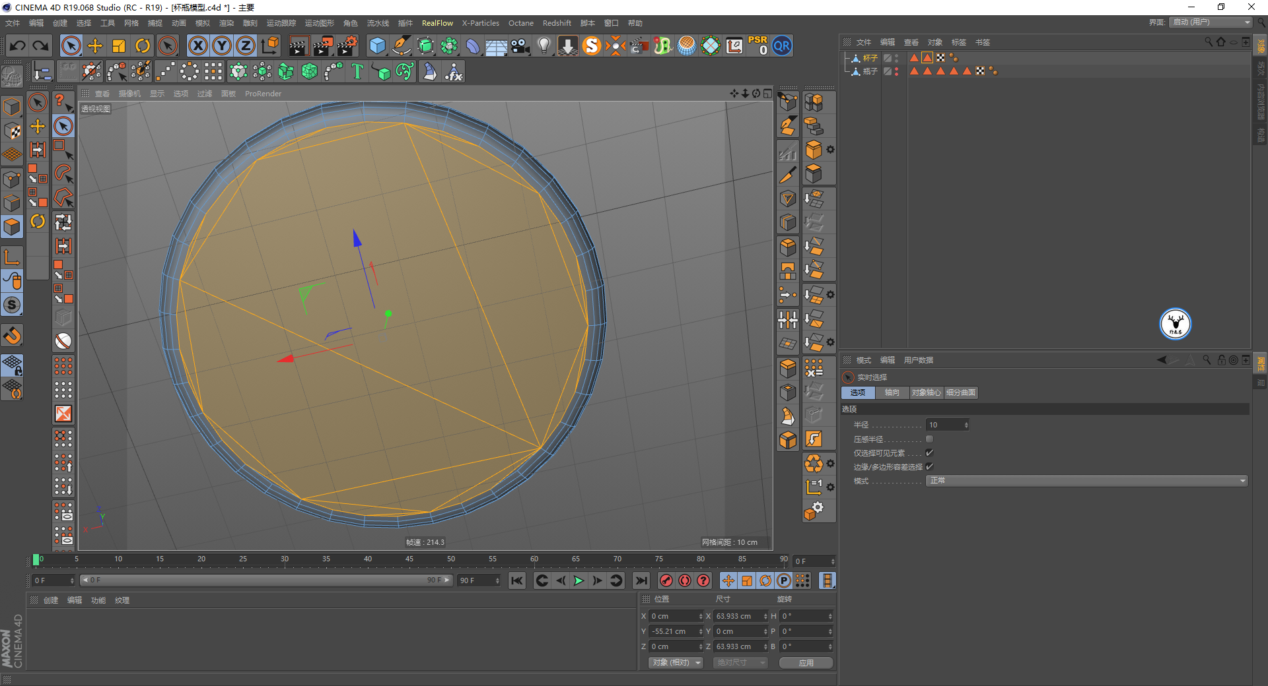The image size is (1268, 686).
Task: Add a camera object from toolbar
Action: click(x=520, y=46)
